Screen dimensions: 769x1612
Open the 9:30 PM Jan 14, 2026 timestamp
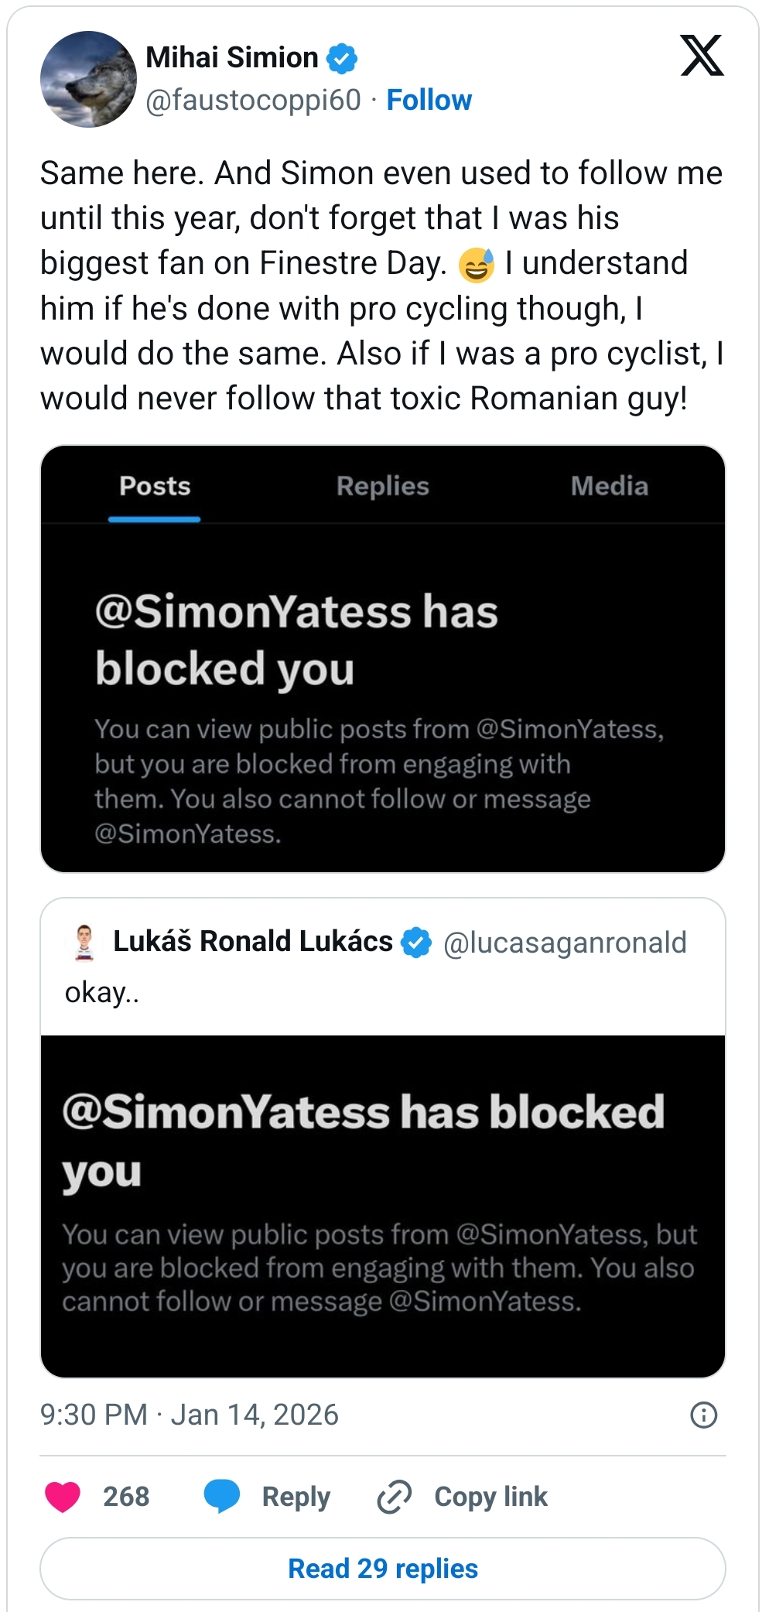click(190, 1415)
